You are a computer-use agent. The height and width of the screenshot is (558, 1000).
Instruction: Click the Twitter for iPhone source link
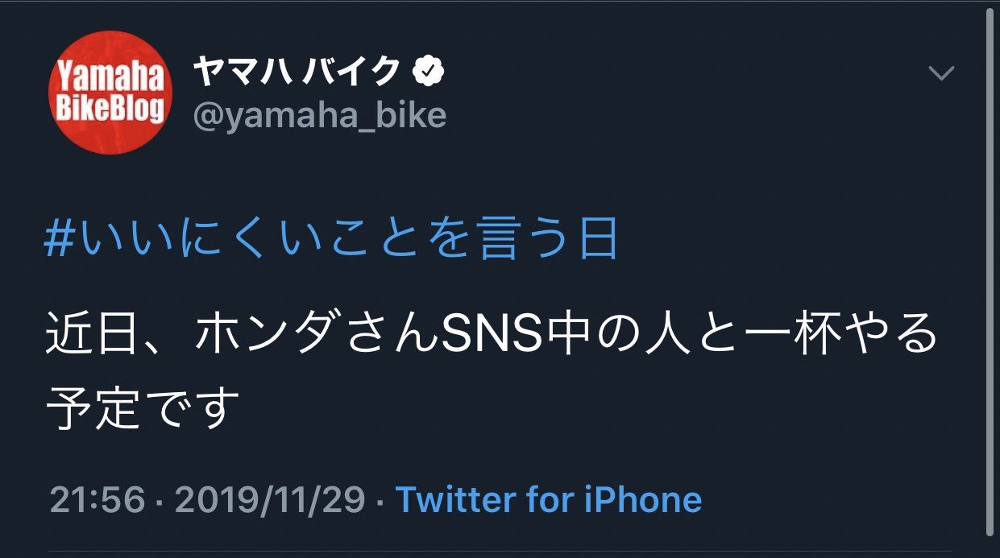548,499
